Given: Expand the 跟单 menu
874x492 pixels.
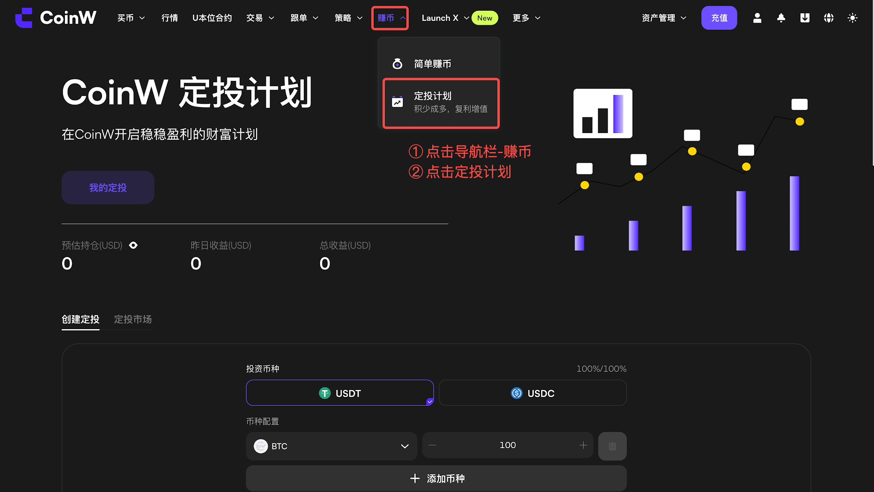Looking at the screenshot, I should tap(304, 18).
